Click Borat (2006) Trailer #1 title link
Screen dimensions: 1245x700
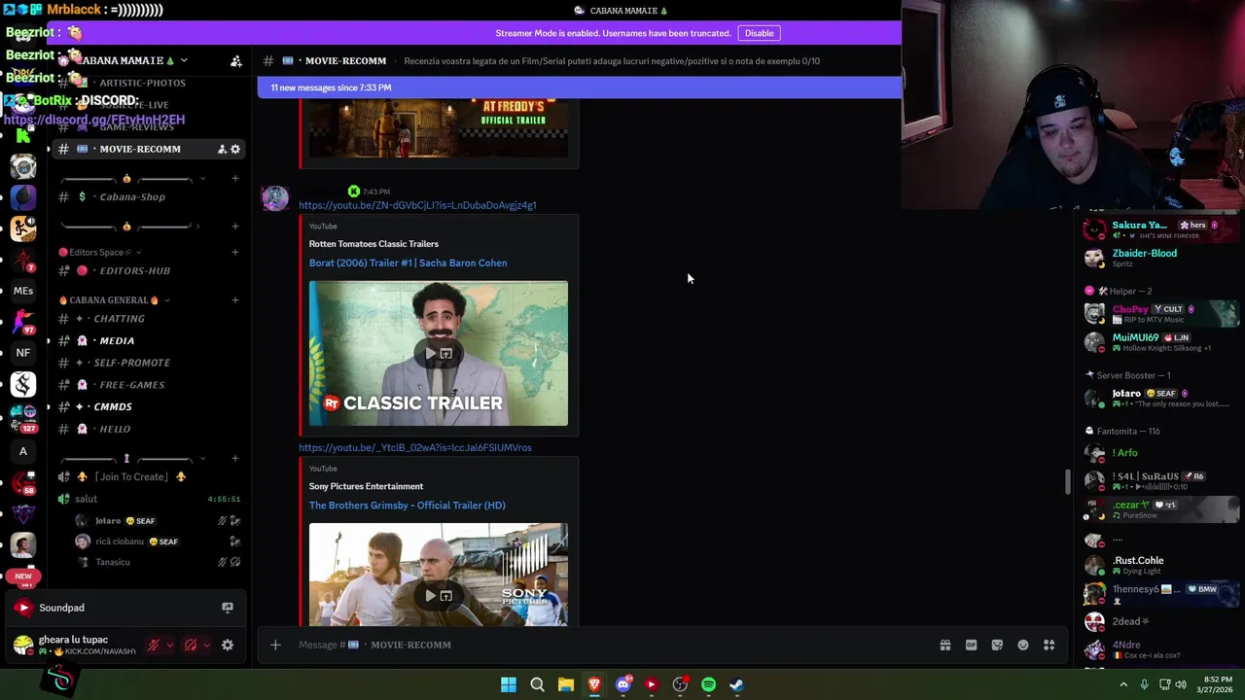coord(408,262)
